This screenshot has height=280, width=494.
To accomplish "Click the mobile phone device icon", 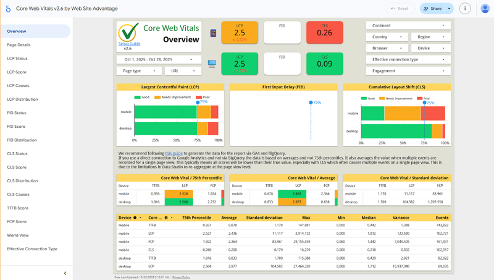I will [x=214, y=33].
